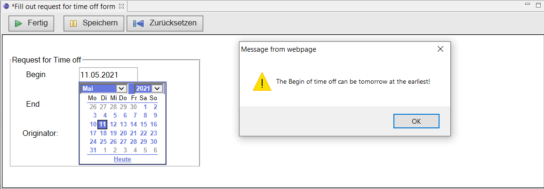Pick day 31 in May calendar

click(93, 150)
